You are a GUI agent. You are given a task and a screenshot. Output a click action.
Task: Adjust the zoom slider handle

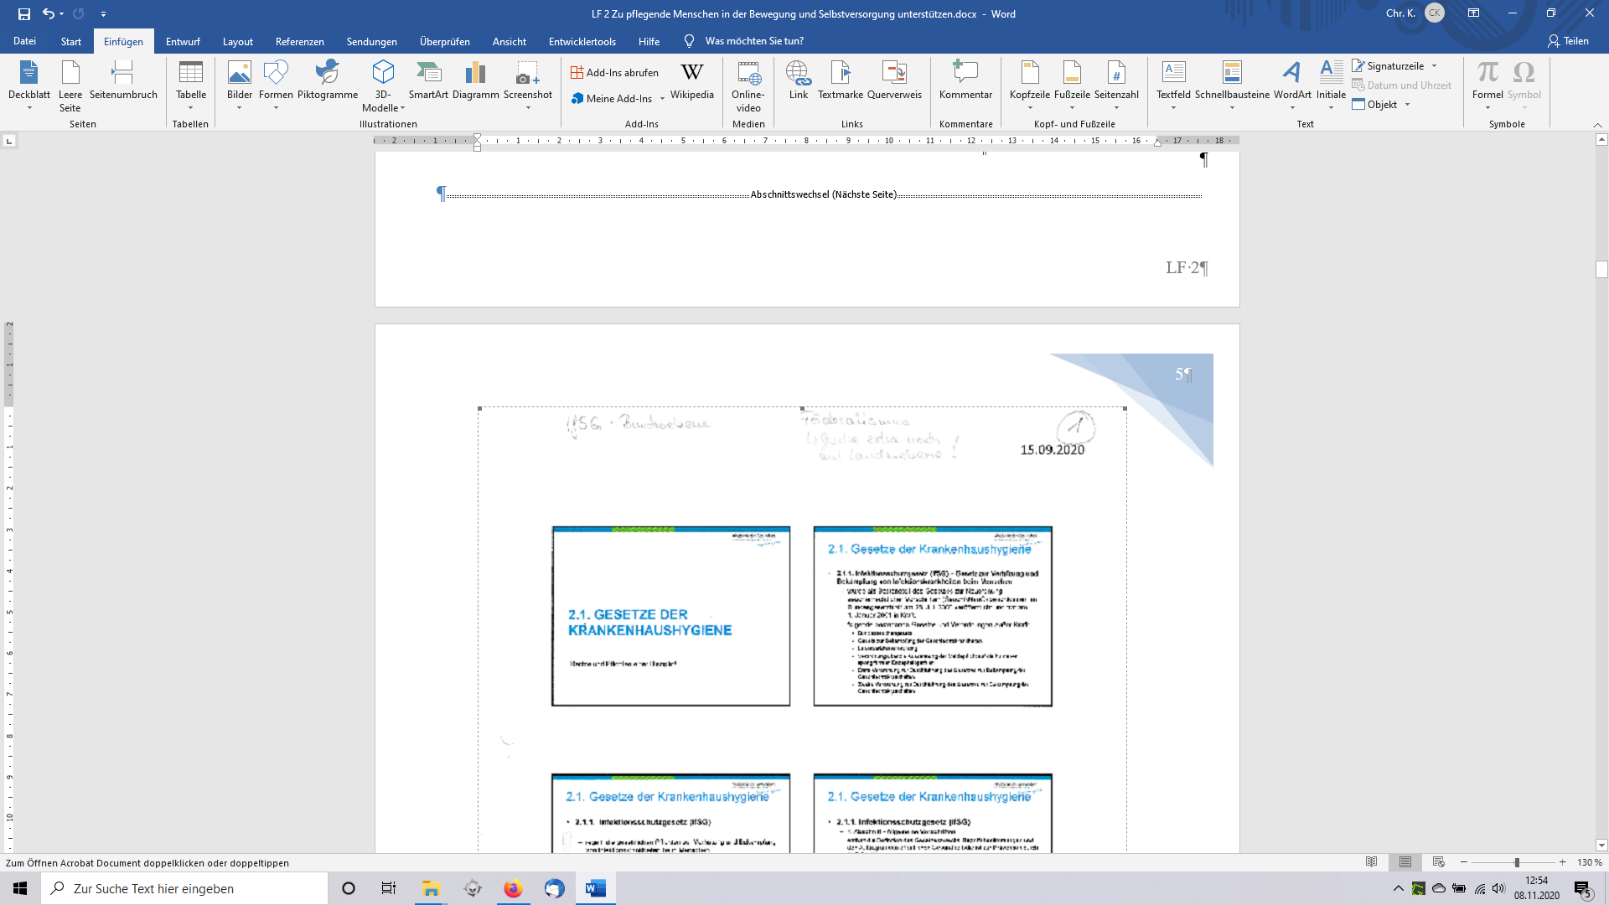1516,862
